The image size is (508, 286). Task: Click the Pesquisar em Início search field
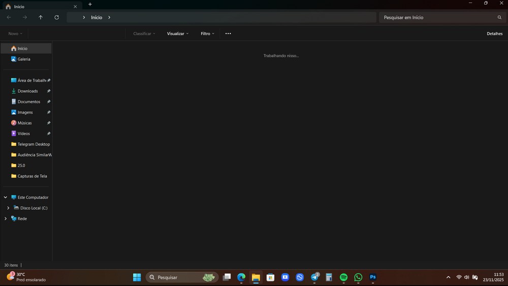437,17
